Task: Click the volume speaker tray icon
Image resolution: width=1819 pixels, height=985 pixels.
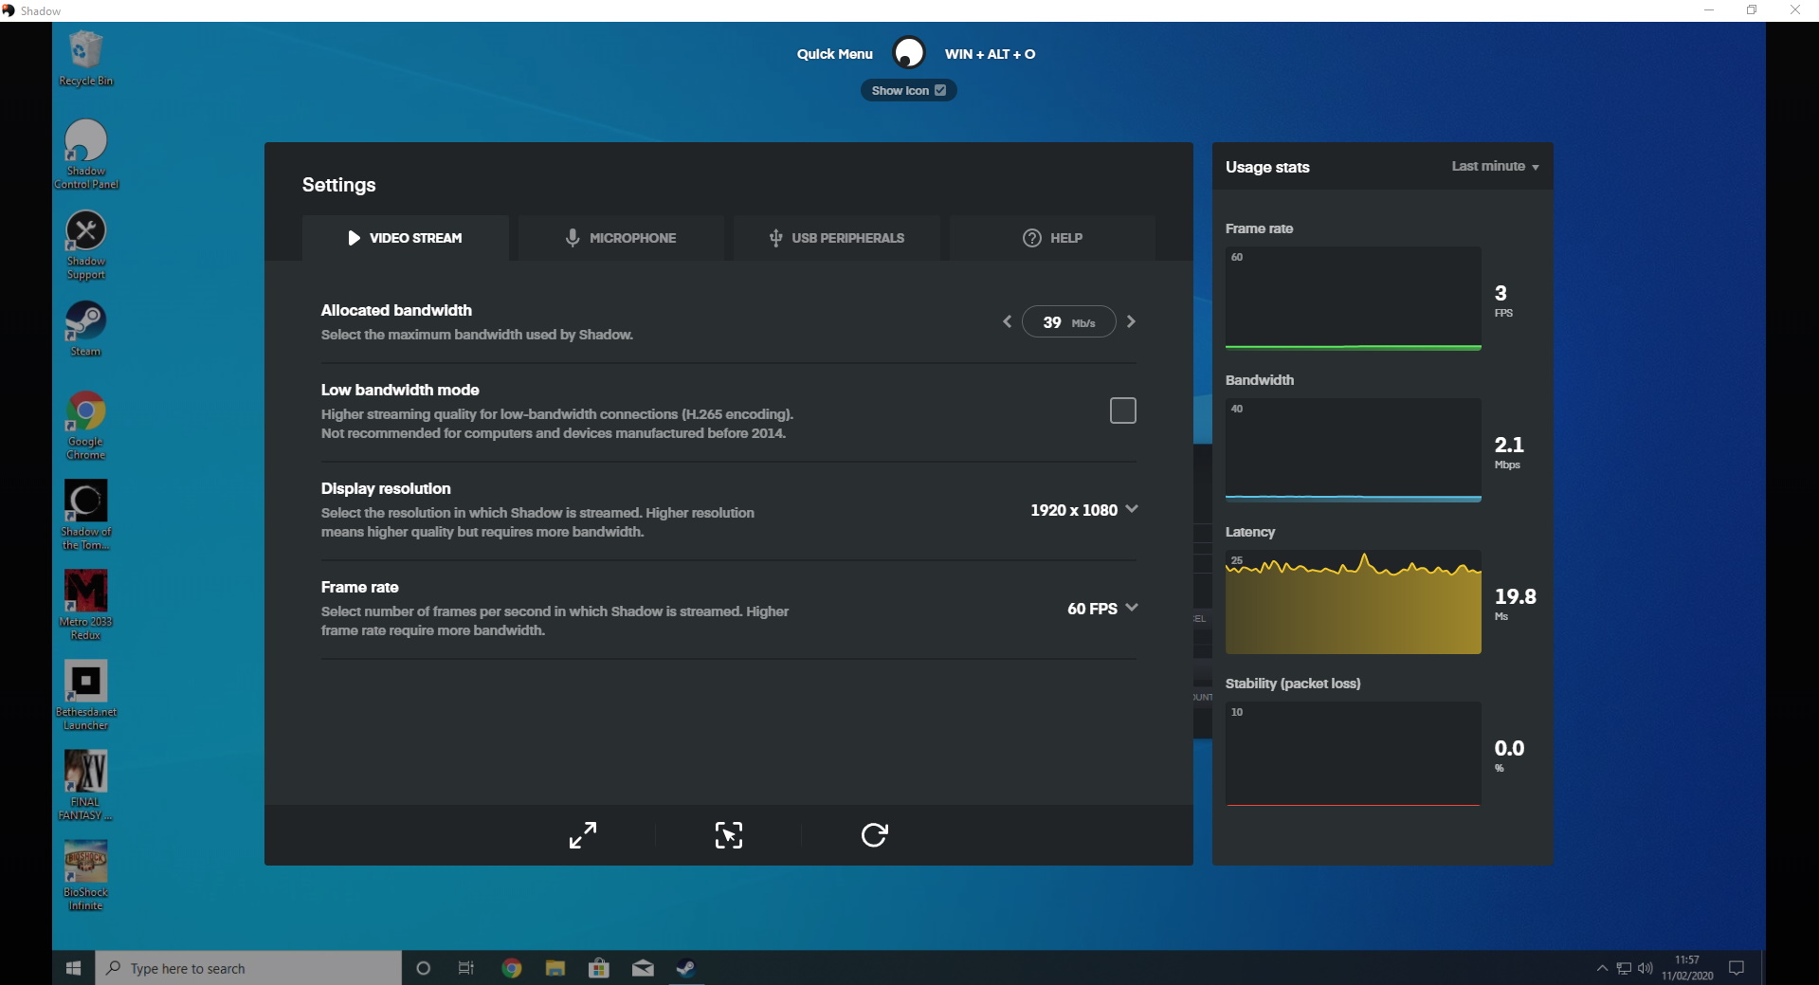Action: 1645,968
